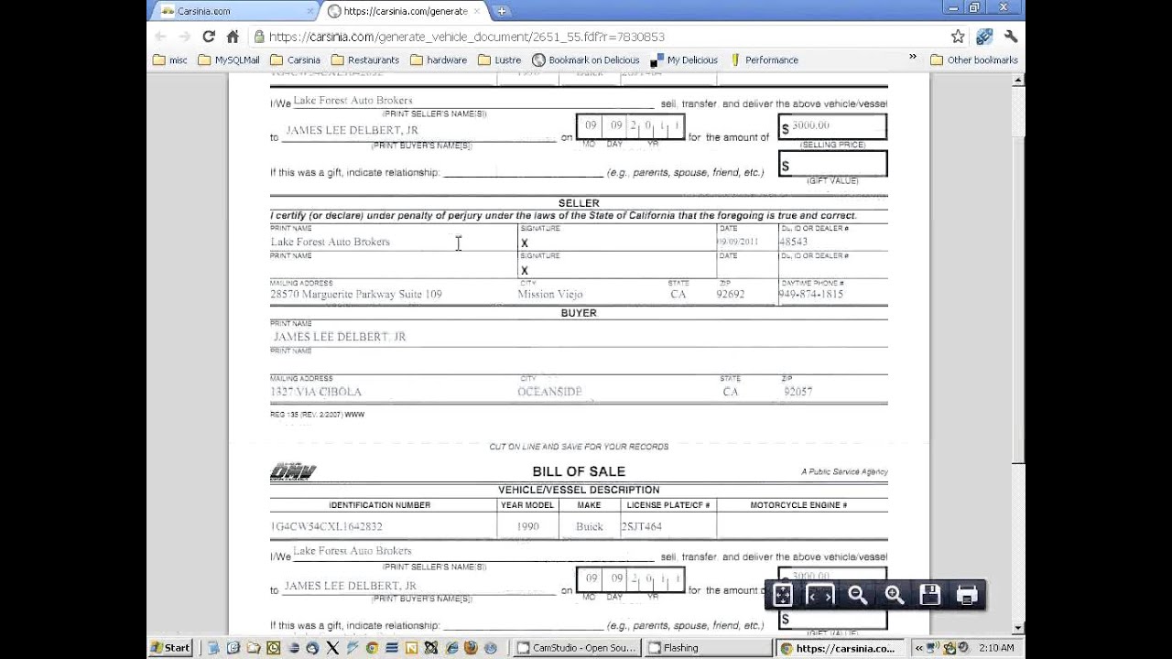The height and width of the screenshot is (659, 1172).
Task: Open the Lustre bookmarks folder
Action: (500, 60)
